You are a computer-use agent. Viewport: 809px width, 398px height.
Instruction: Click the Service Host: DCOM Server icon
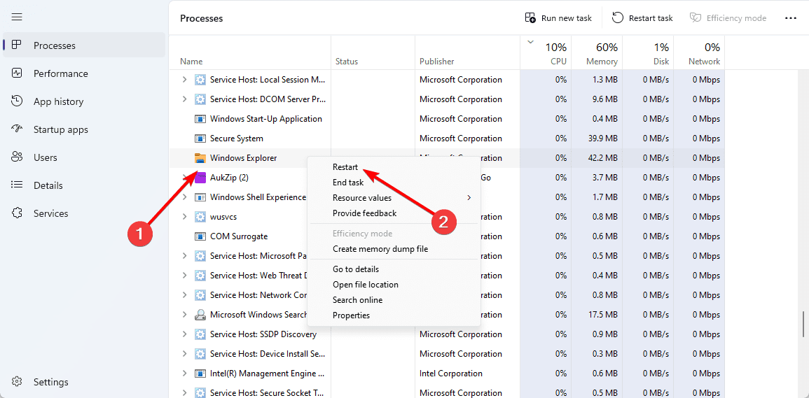pos(200,99)
